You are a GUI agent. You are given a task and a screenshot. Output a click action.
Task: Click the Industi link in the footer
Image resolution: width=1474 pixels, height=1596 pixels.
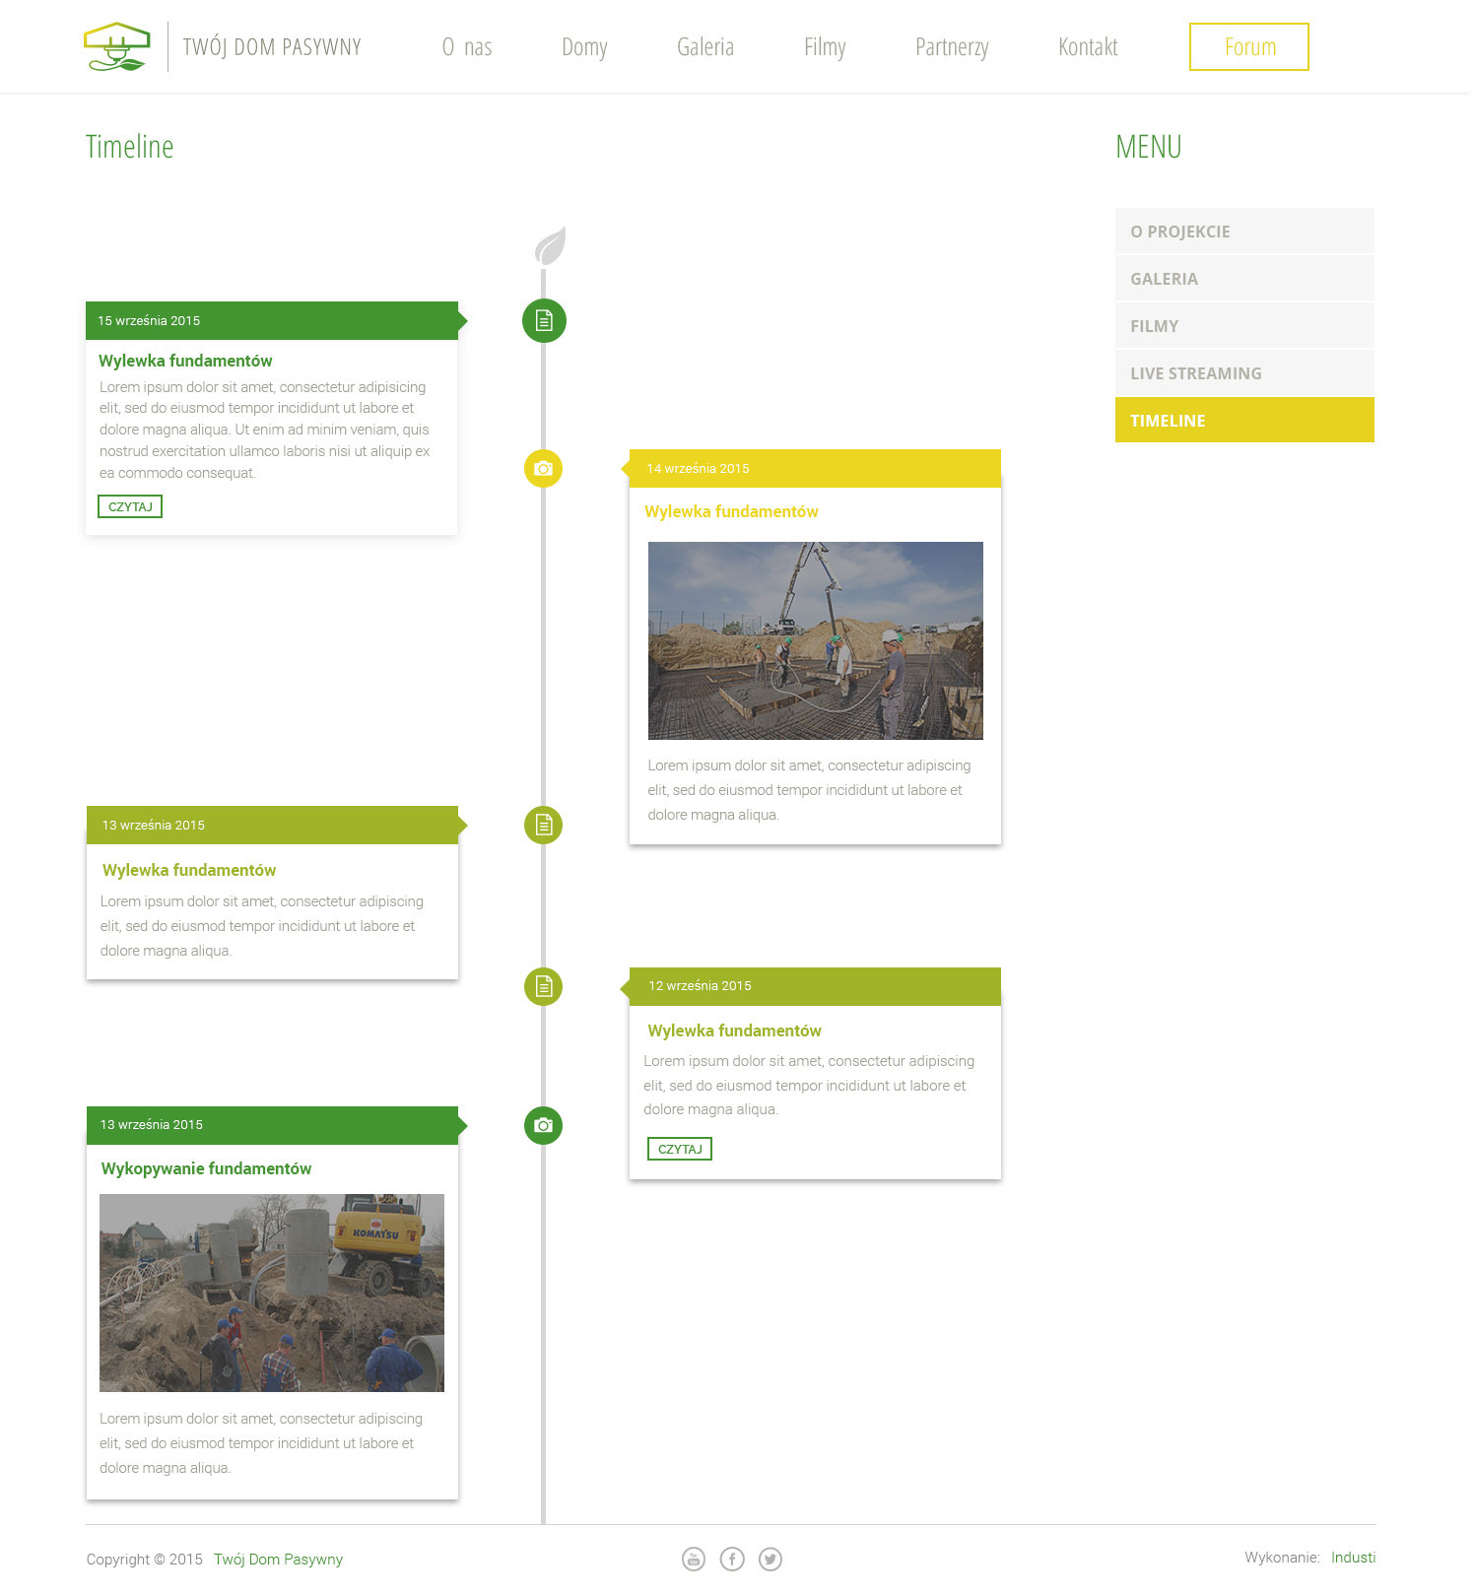click(x=1353, y=1558)
